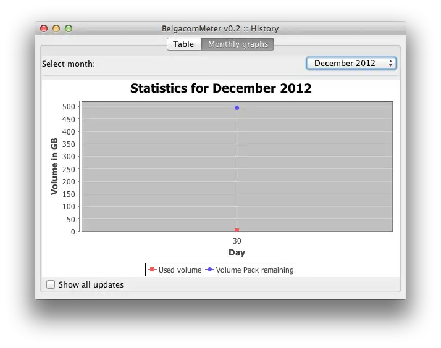Select the Monthly graphs tab
Image resolution: width=441 pixels, height=348 pixels.
pyautogui.click(x=238, y=44)
